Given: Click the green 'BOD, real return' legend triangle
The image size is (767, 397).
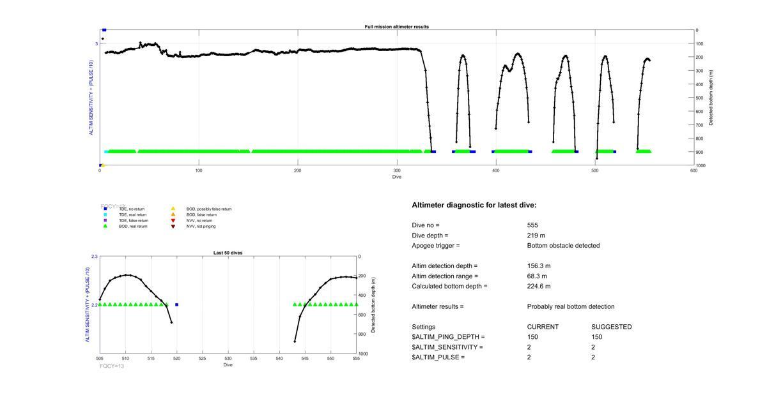Looking at the screenshot, I should (x=105, y=226).
